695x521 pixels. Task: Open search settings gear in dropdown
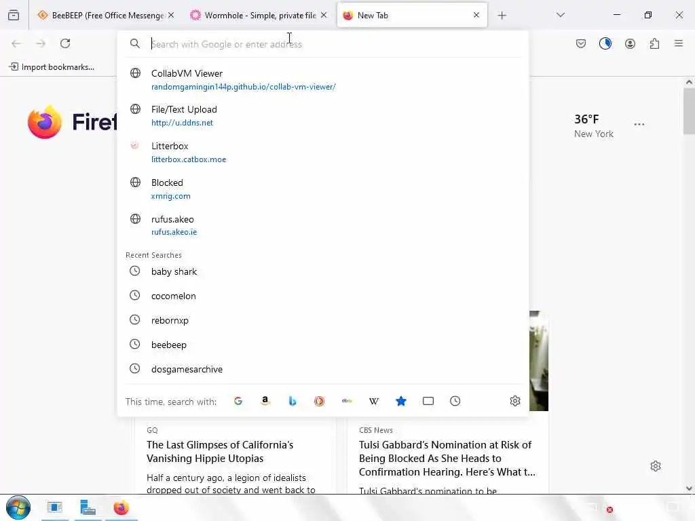click(514, 401)
